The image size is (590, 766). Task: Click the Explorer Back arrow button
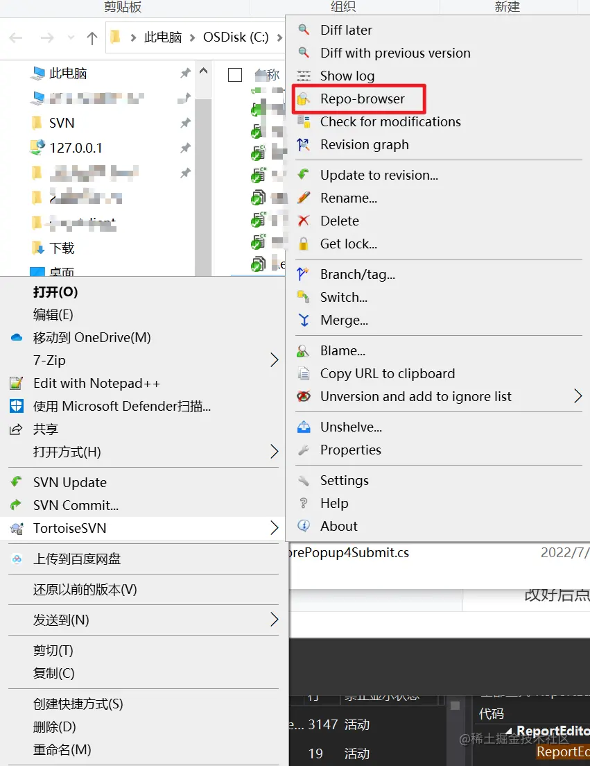tap(16, 37)
